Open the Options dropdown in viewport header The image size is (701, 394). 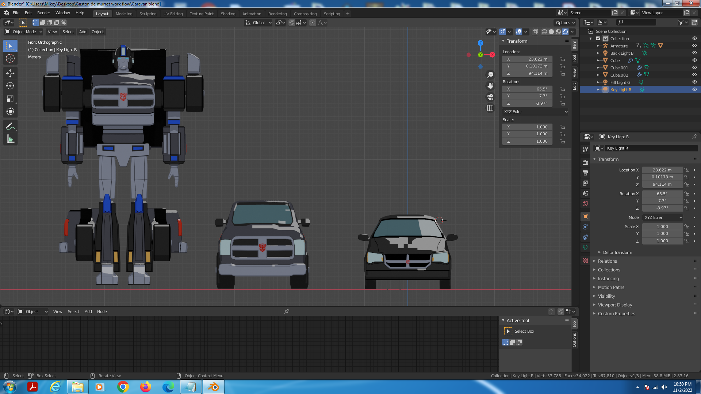point(565,23)
